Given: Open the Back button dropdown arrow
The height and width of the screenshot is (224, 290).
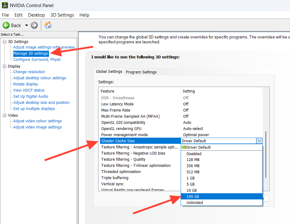Looking at the screenshot, I should pos(26,25).
